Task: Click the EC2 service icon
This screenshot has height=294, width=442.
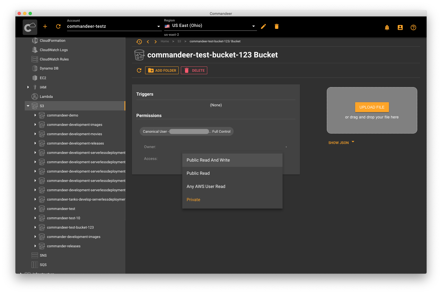Action: coord(35,78)
